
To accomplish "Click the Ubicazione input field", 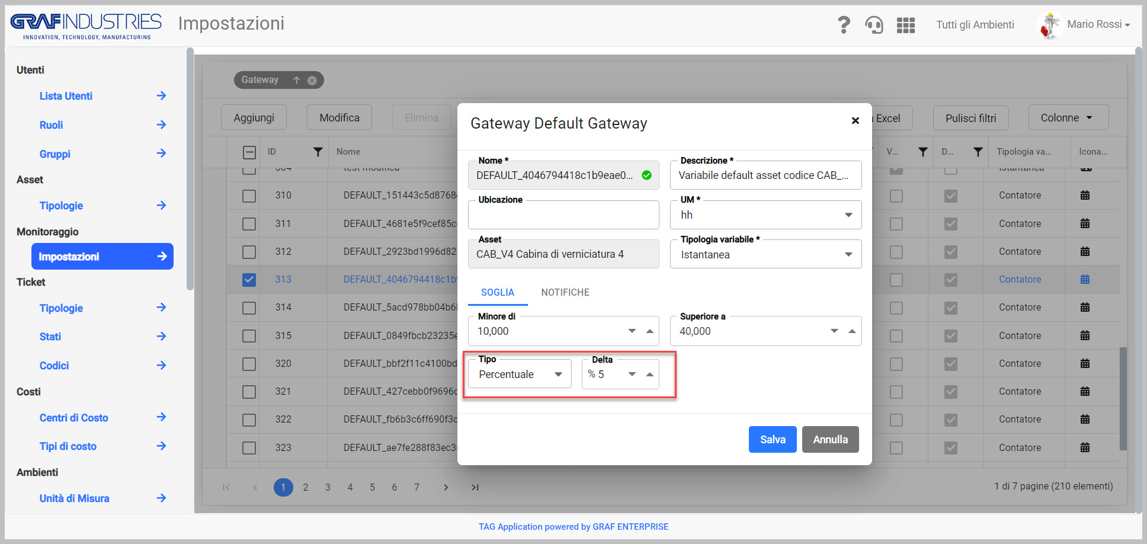I will 563,215.
